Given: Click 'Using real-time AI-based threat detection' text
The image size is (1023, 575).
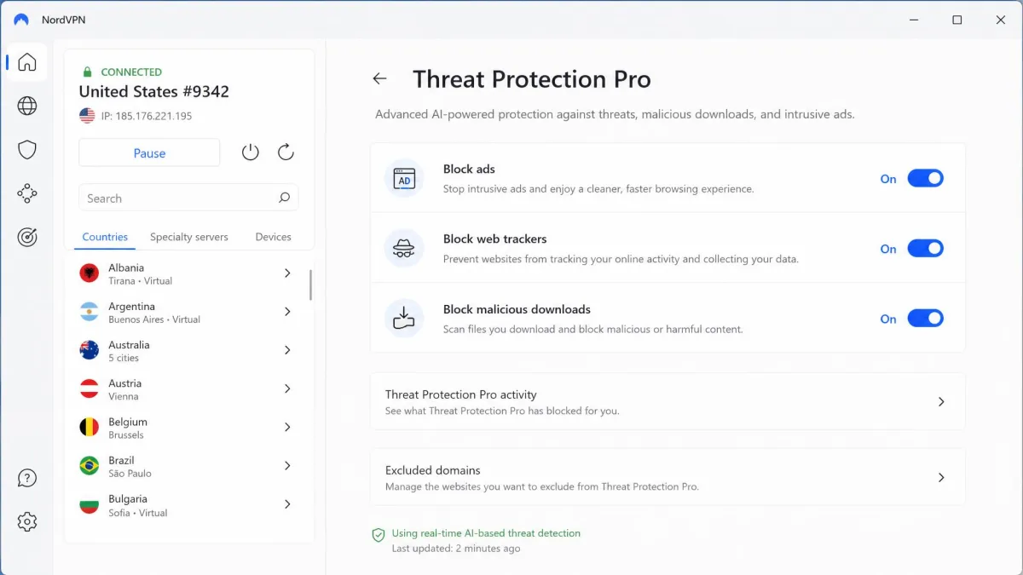Looking at the screenshot, I should pyautogui.click(x=486, y=533).
